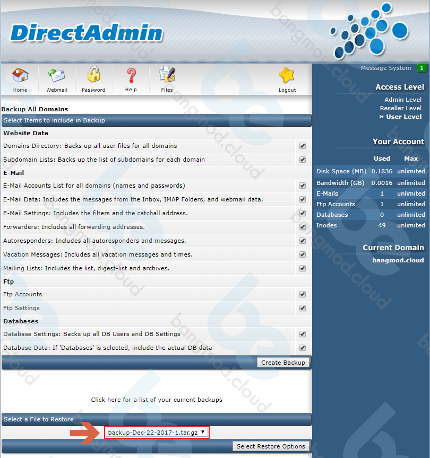Open Message System link
This screenshot has height=458, width=430.
pyautogui.click(x=385, y=68)
